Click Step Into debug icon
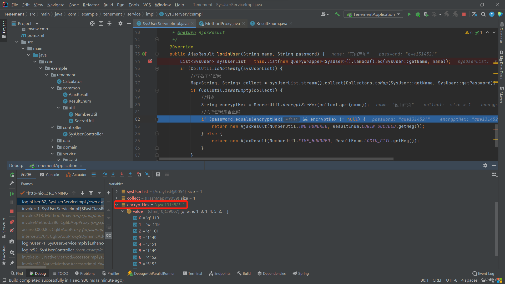 click(x=113, y=174)
